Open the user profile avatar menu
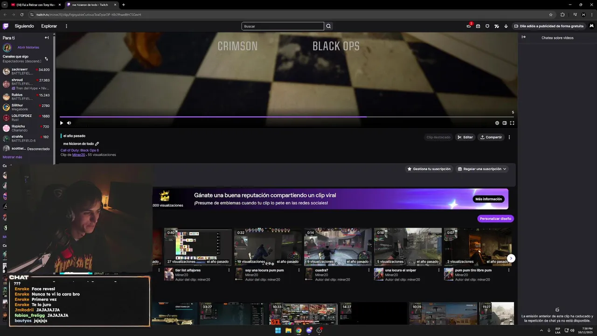 click(591, 26)
